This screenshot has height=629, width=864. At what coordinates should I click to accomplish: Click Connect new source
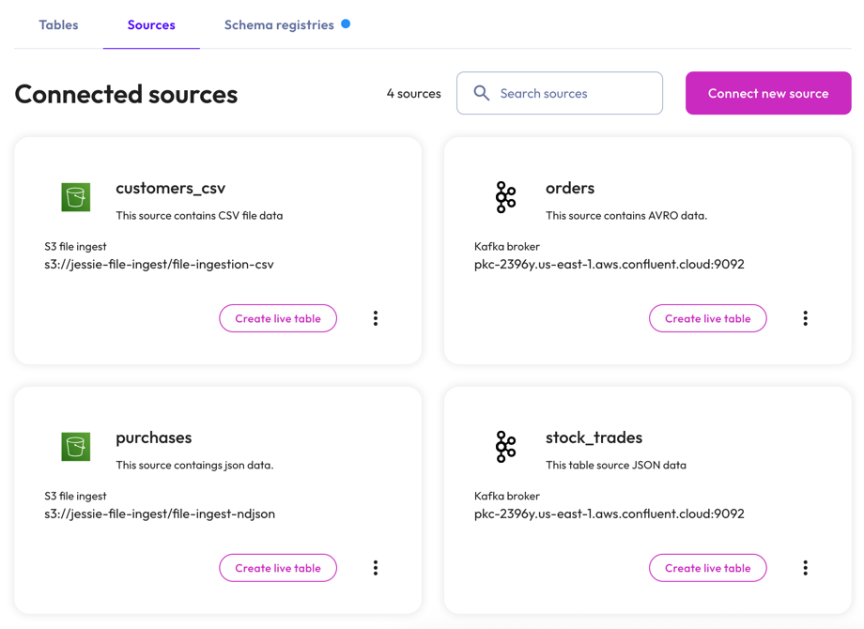(767, 93)
